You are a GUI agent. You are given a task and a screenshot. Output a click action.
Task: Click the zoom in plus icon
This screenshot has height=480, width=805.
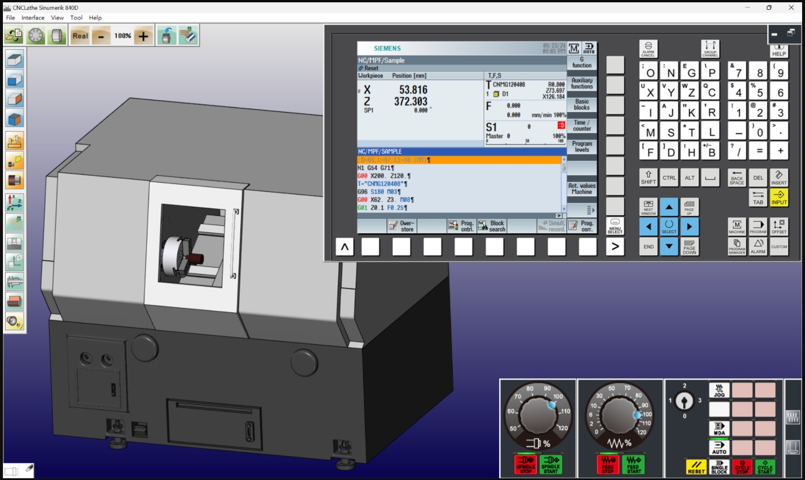click(143, 36)
